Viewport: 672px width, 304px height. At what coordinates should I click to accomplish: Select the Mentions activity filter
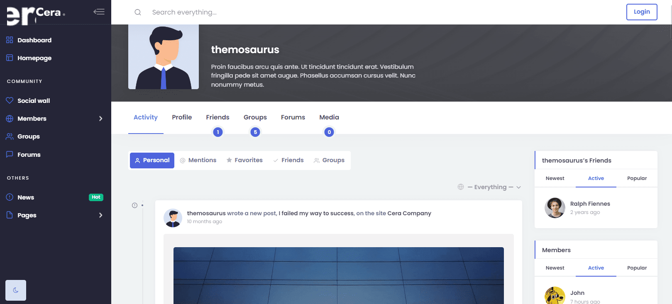click(198, 161)
